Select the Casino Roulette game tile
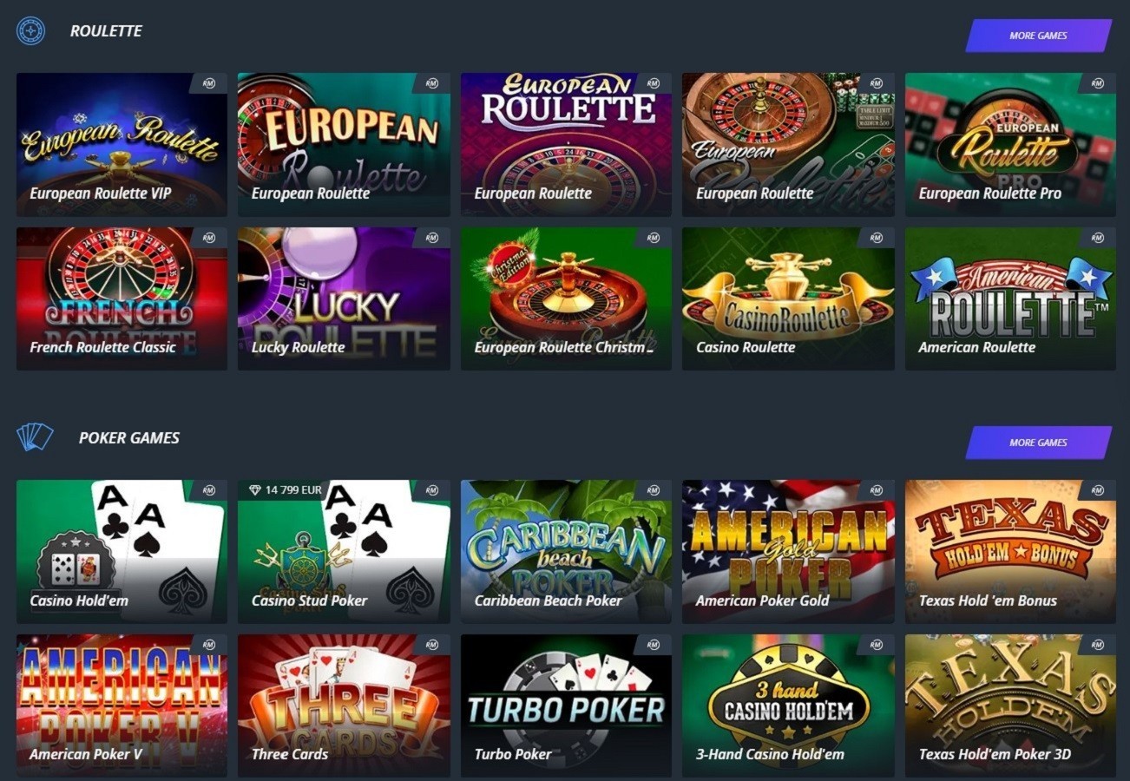The image size is (1130, 781). click(788, 299)
